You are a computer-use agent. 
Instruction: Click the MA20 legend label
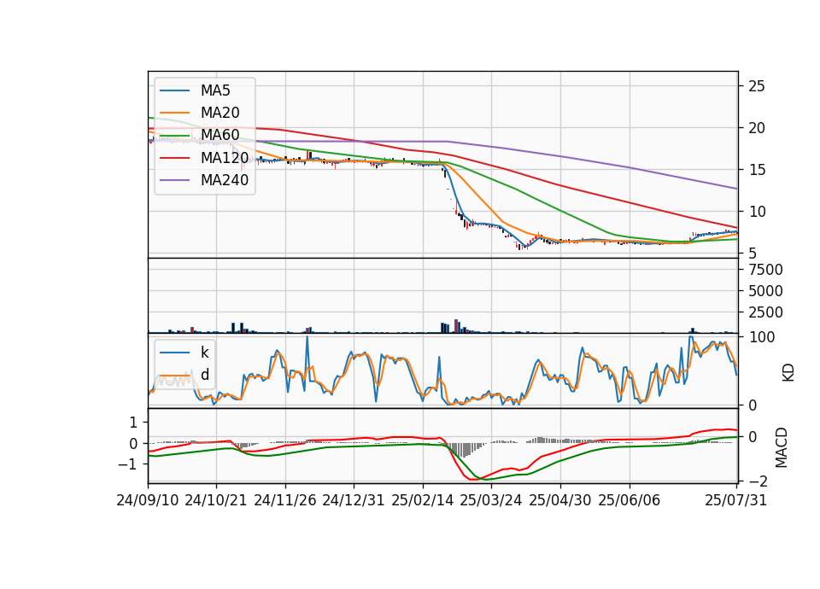coord(220,113)
